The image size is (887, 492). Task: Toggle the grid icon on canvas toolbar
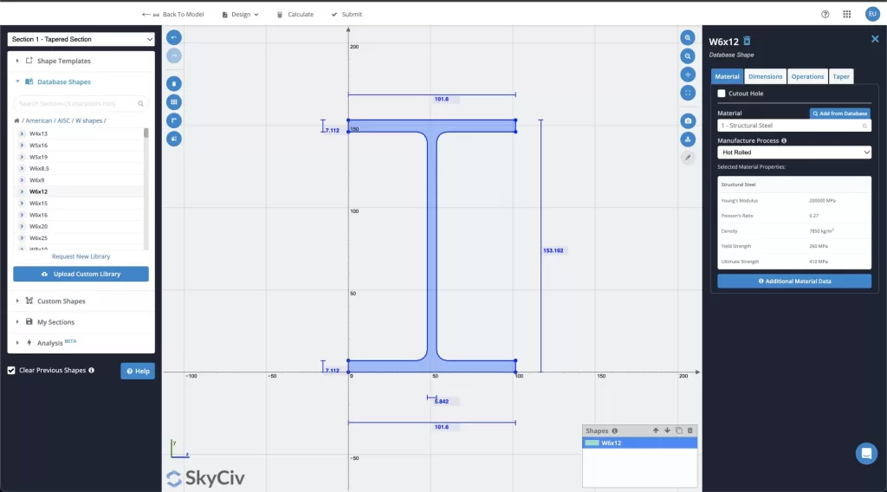(x=173, y=102)
